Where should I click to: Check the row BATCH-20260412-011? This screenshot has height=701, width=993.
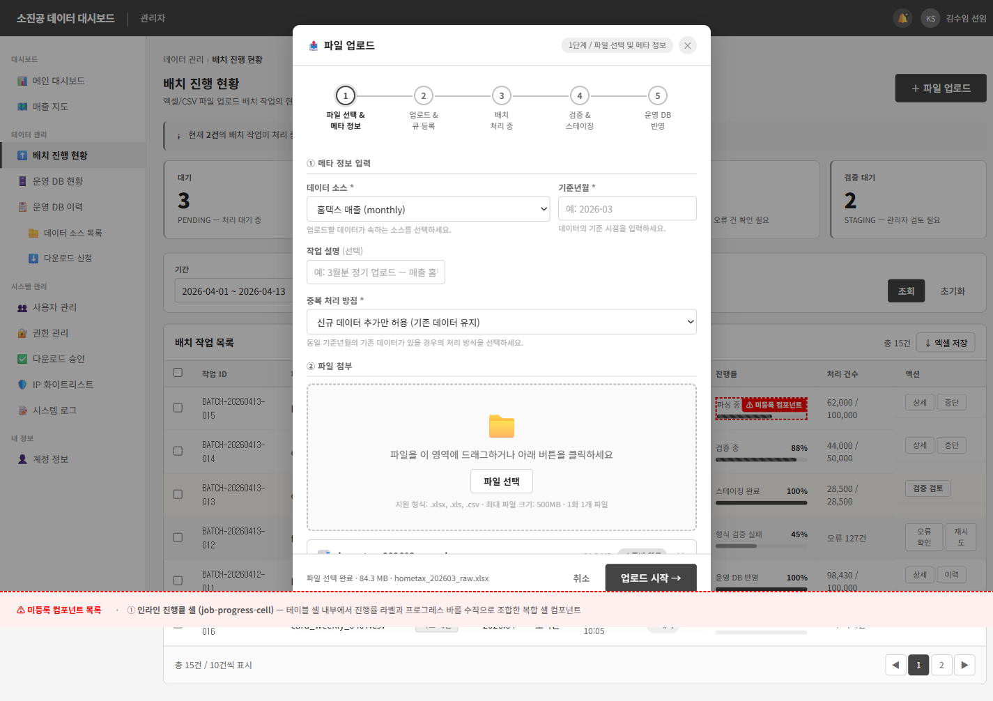click(x=178, y=580)
